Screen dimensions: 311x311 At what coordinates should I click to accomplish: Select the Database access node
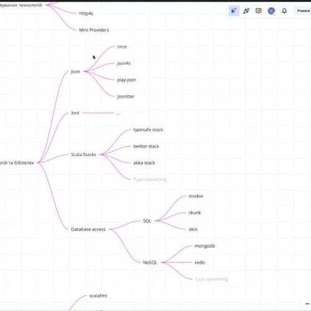pyautogui.click(x=88, y=230)
